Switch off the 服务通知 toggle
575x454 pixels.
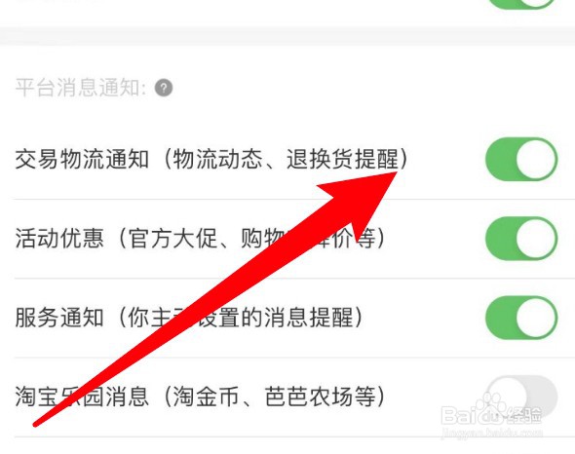[x=521, y=318]
